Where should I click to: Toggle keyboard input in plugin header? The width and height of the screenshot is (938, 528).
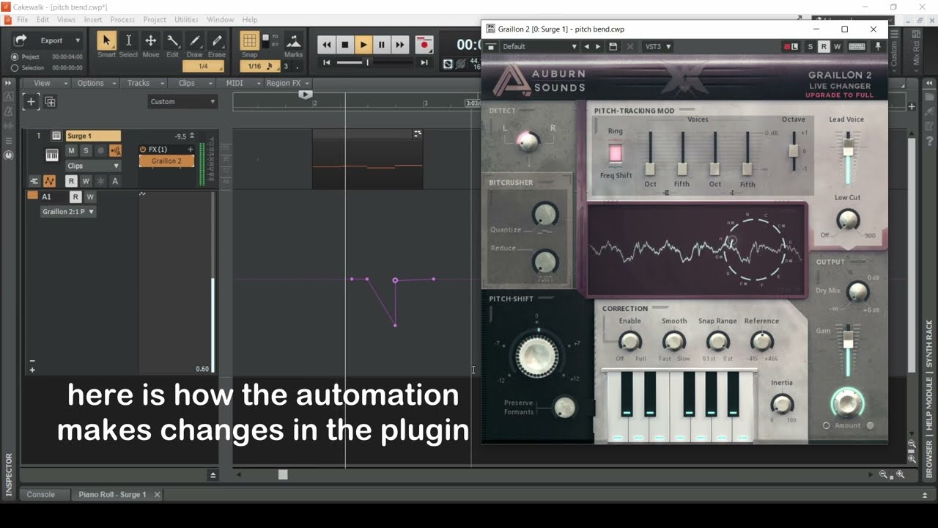857,46
